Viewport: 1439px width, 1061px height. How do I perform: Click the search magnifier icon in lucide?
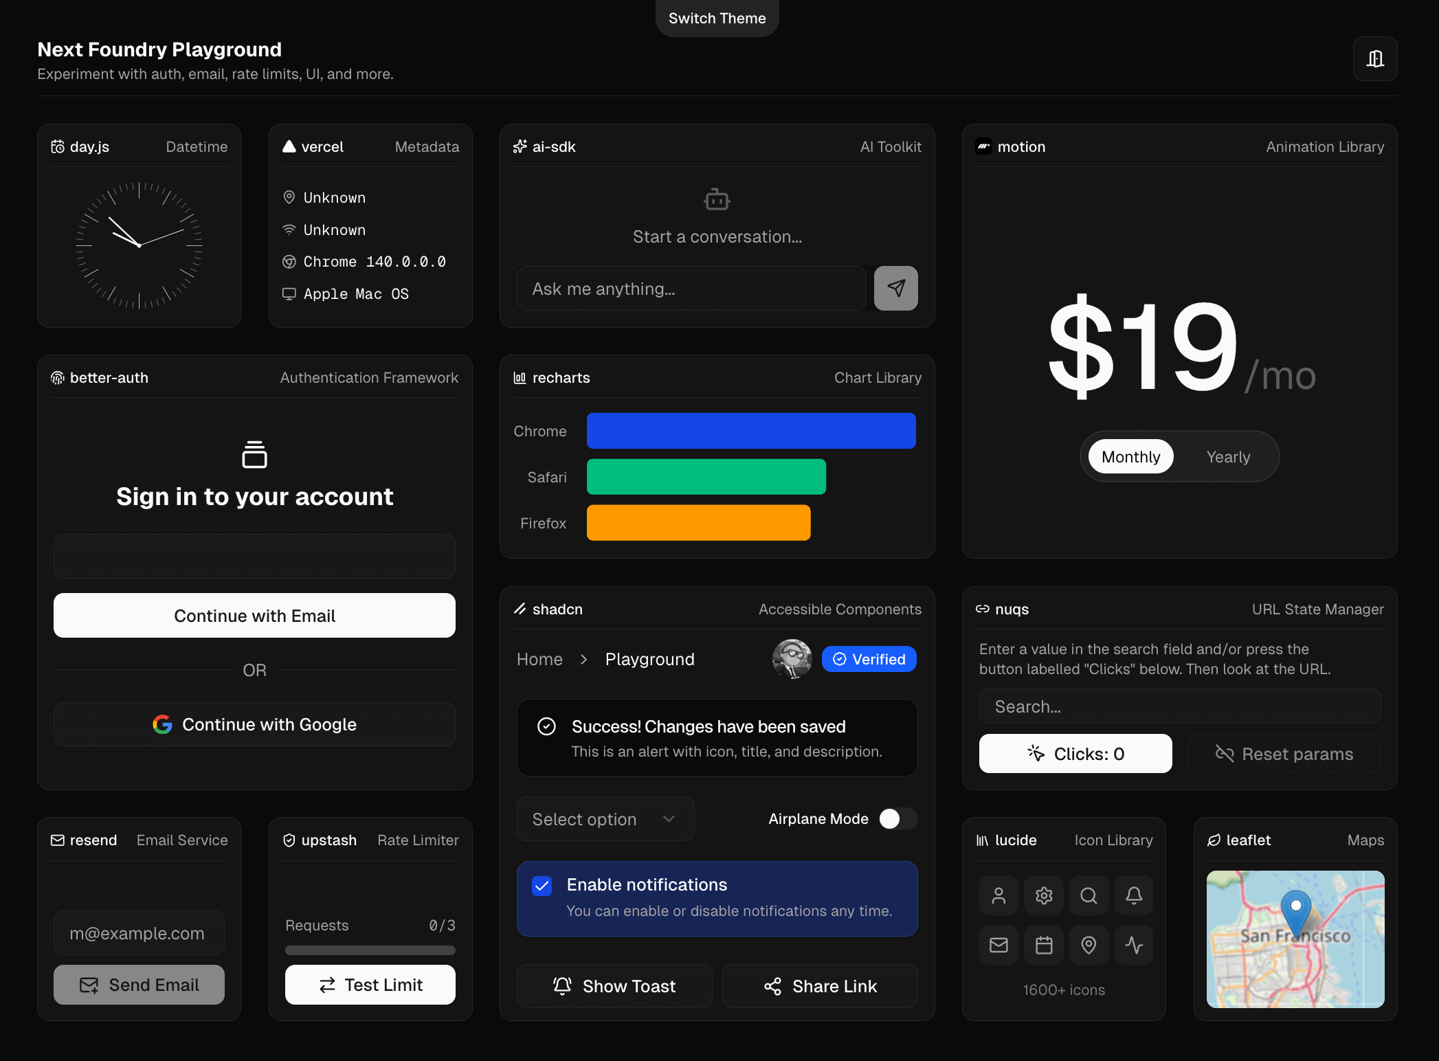click(1089, 895)
